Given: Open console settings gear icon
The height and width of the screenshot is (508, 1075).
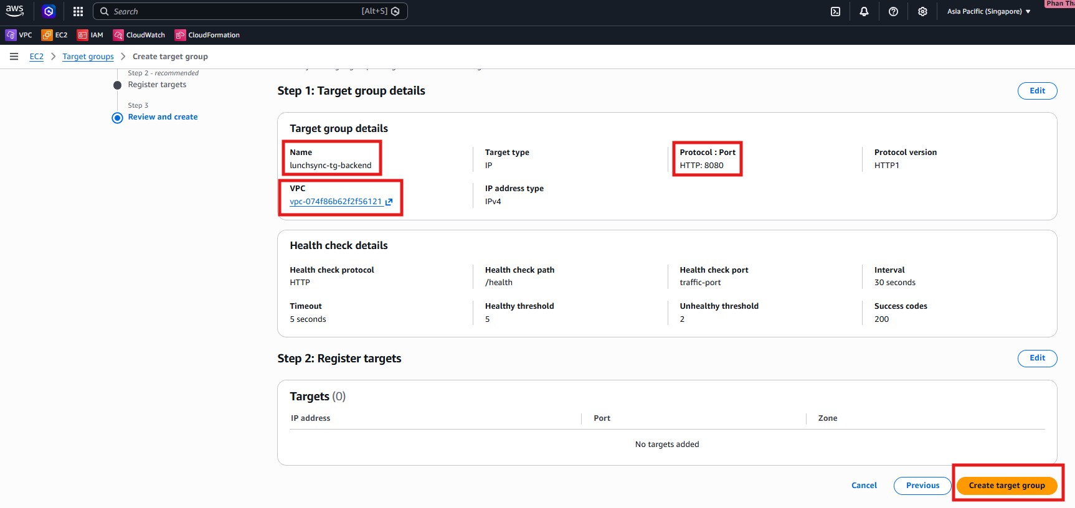Looking at the screenshot, I should (922, 11).
